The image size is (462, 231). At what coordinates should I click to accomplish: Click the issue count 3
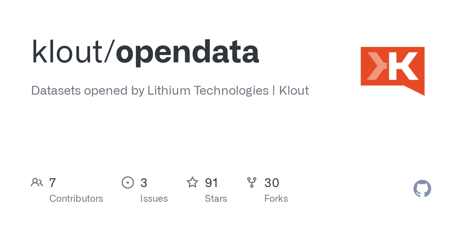tap(144, 182)
